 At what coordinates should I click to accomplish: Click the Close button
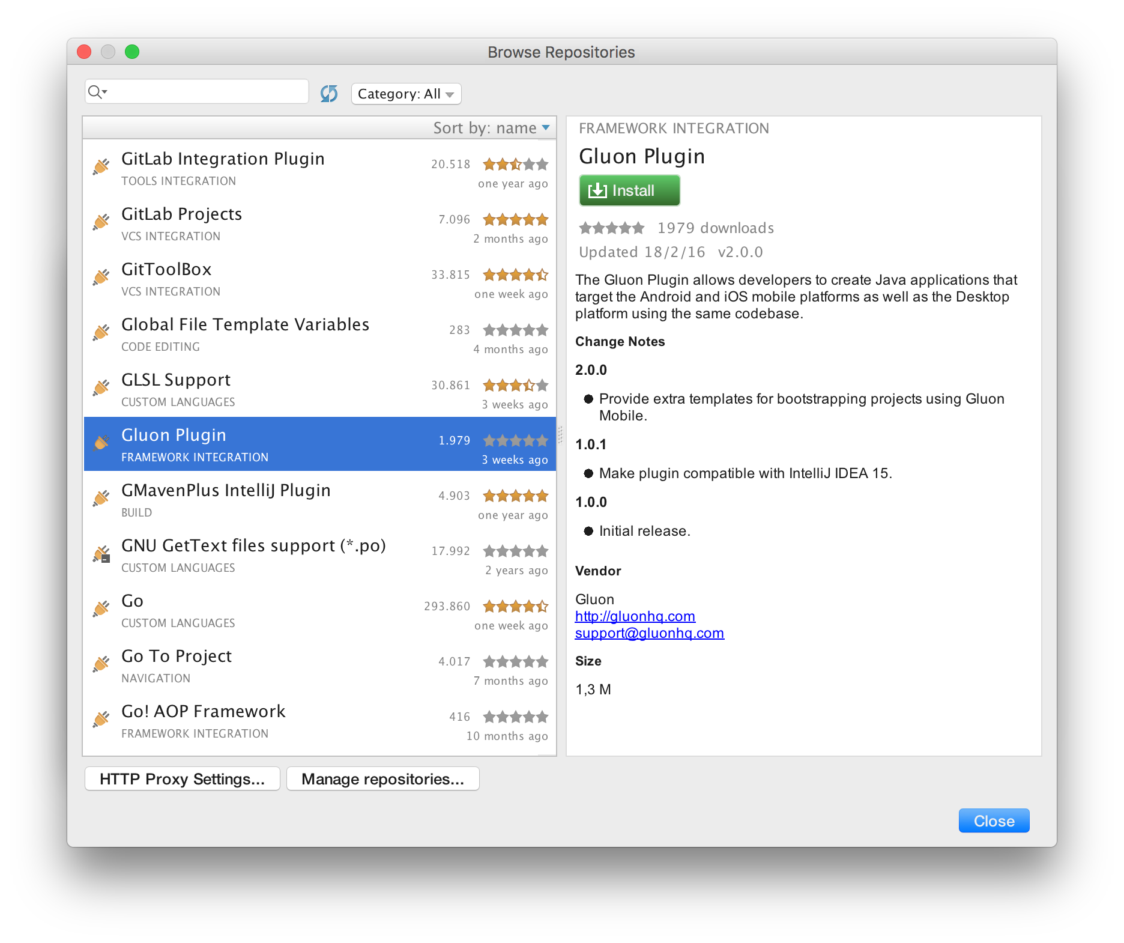[994, 821]
